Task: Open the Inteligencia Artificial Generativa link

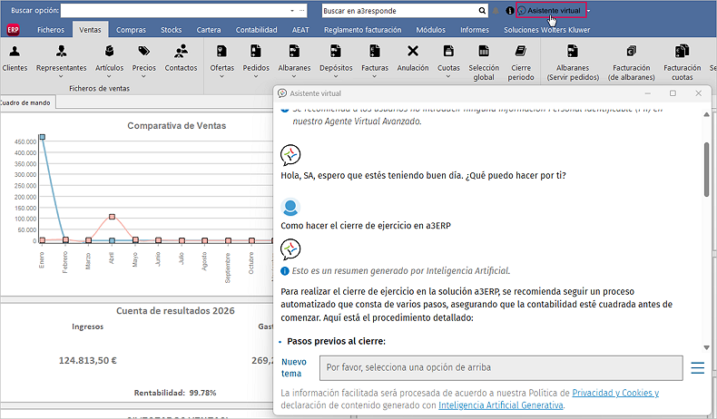Action: point(501,405)
